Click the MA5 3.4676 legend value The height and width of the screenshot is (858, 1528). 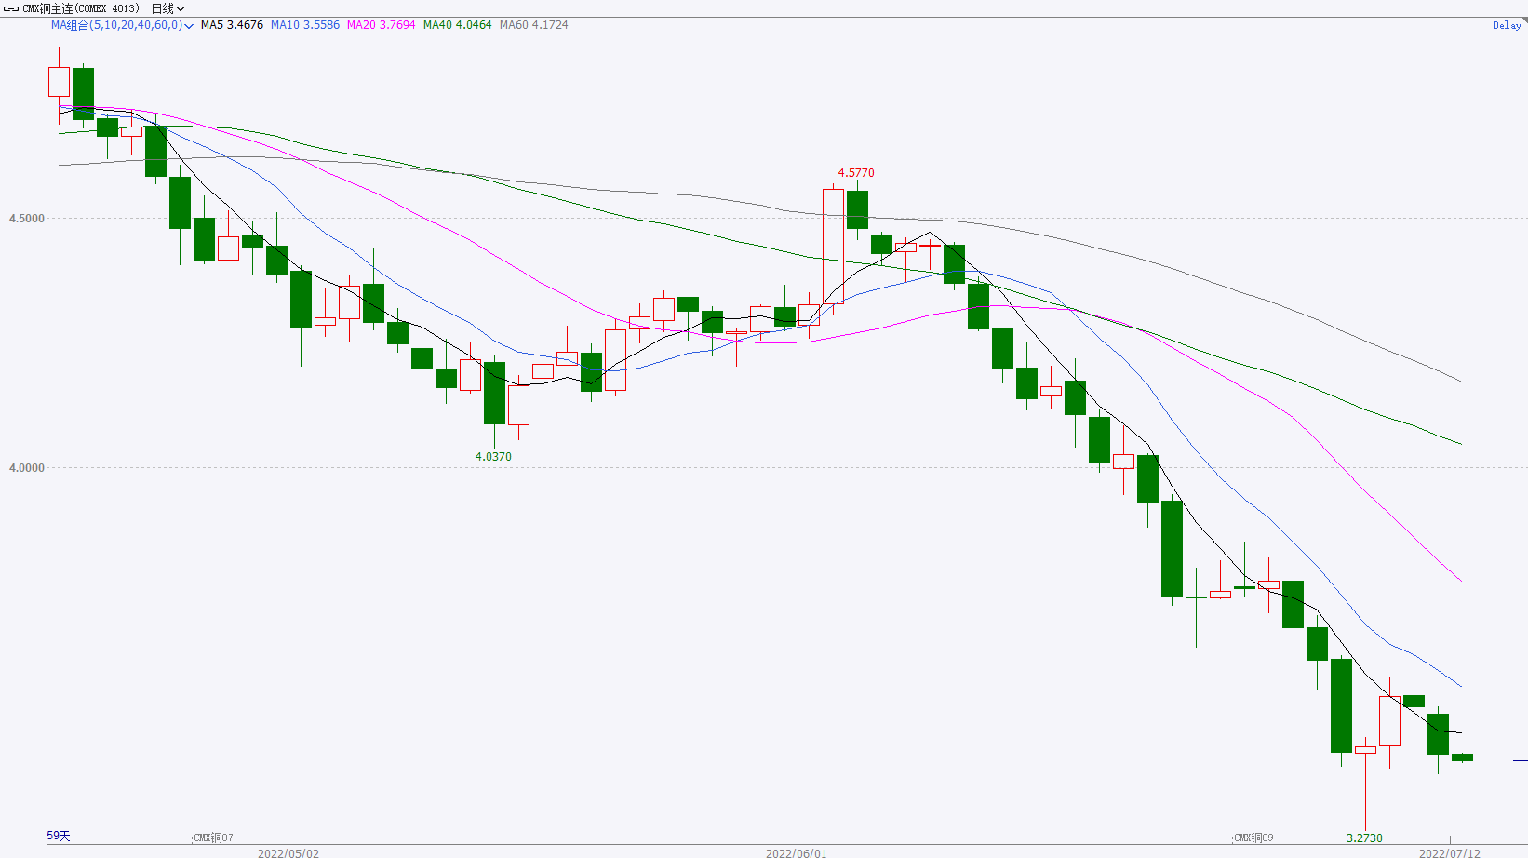click(232, 25)
